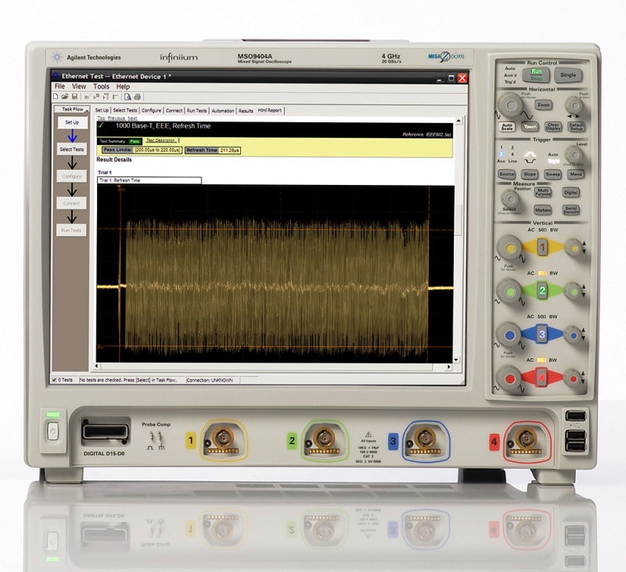Switch to the Run Tests tab
The height and width of the screenshot is (572, 626).
pos(197,110)
